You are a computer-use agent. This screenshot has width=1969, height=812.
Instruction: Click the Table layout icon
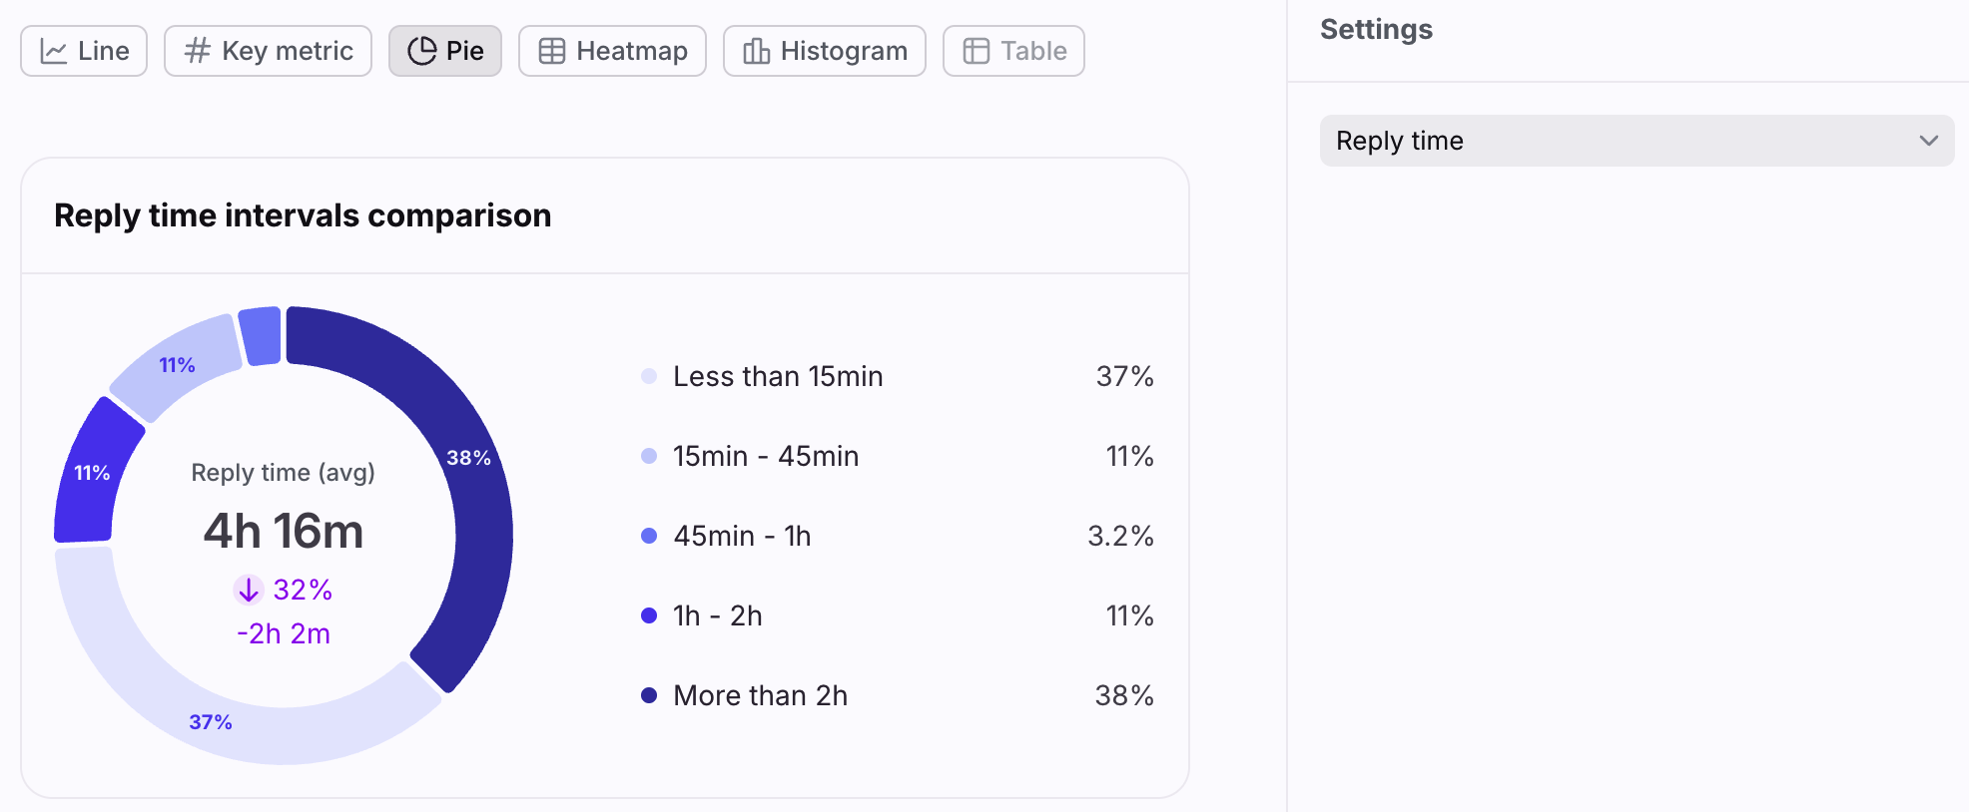click(976, 51)
